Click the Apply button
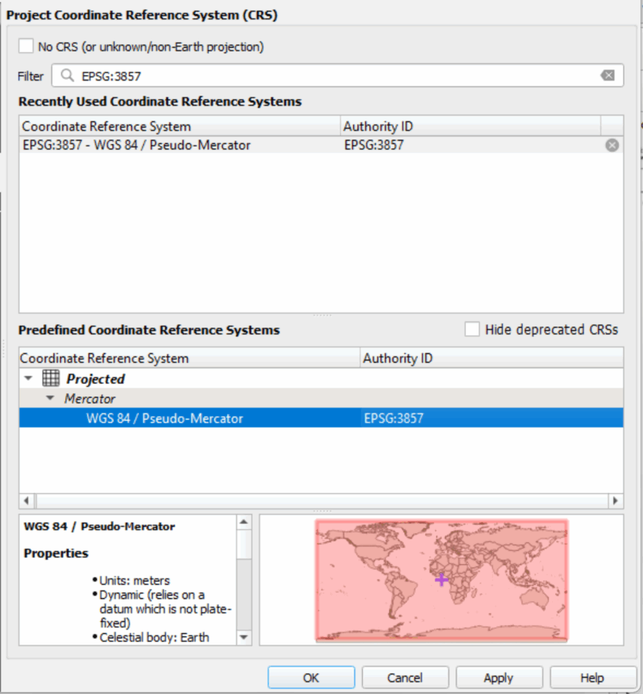 point(499,678)
